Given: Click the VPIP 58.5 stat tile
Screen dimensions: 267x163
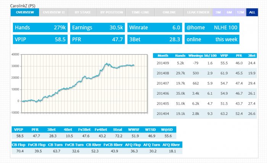Looking at the screenshot, I should [x=40, y=39].
